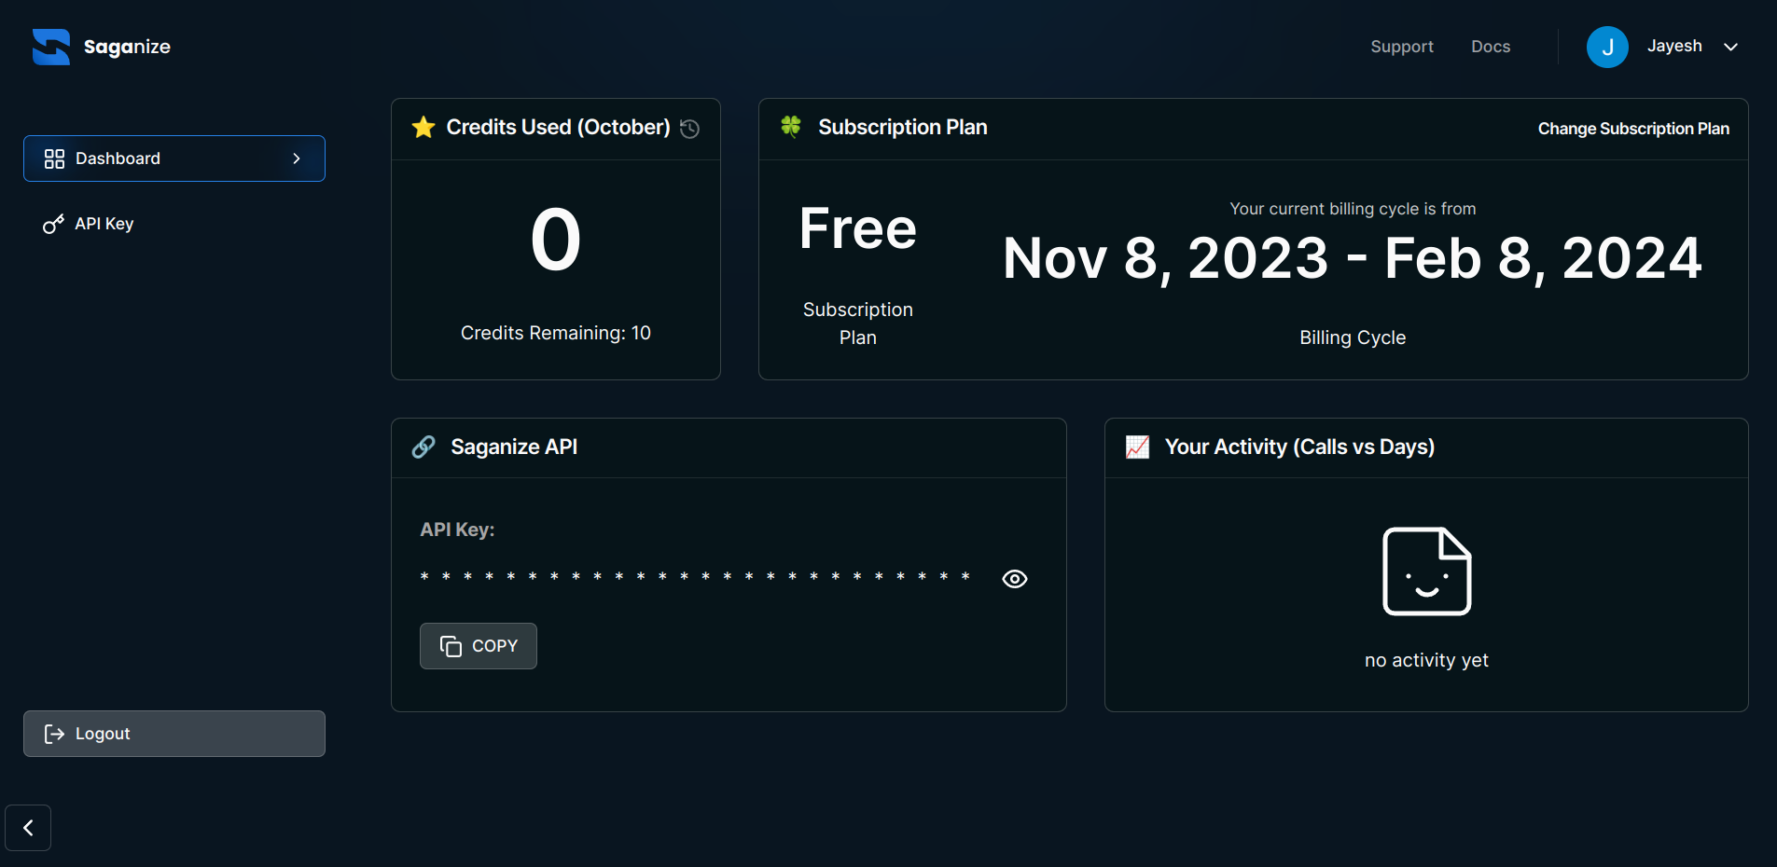Click Change Subscription Plan
1777x867 pixels.
1633,129
